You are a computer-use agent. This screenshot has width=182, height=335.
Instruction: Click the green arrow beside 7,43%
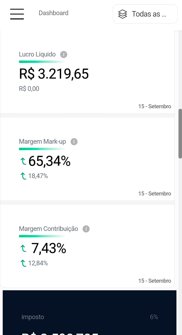[x=23, y=248]
